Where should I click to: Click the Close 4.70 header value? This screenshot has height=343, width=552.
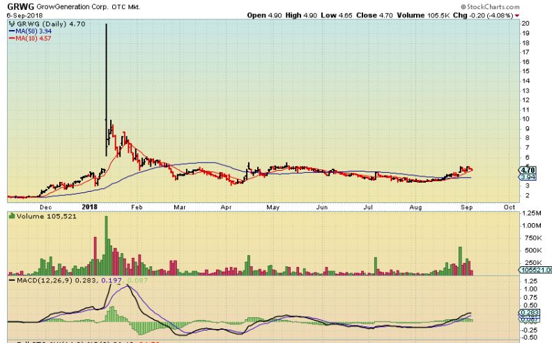tap(374, 15)
